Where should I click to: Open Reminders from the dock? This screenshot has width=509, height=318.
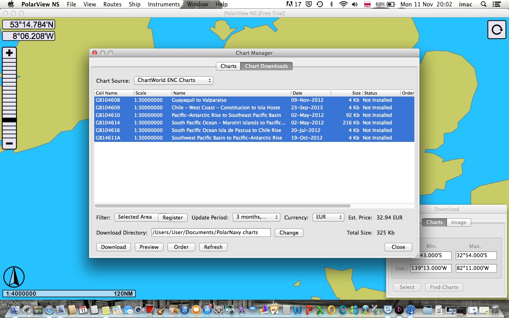pyautogui.click(x=94, y=310)
